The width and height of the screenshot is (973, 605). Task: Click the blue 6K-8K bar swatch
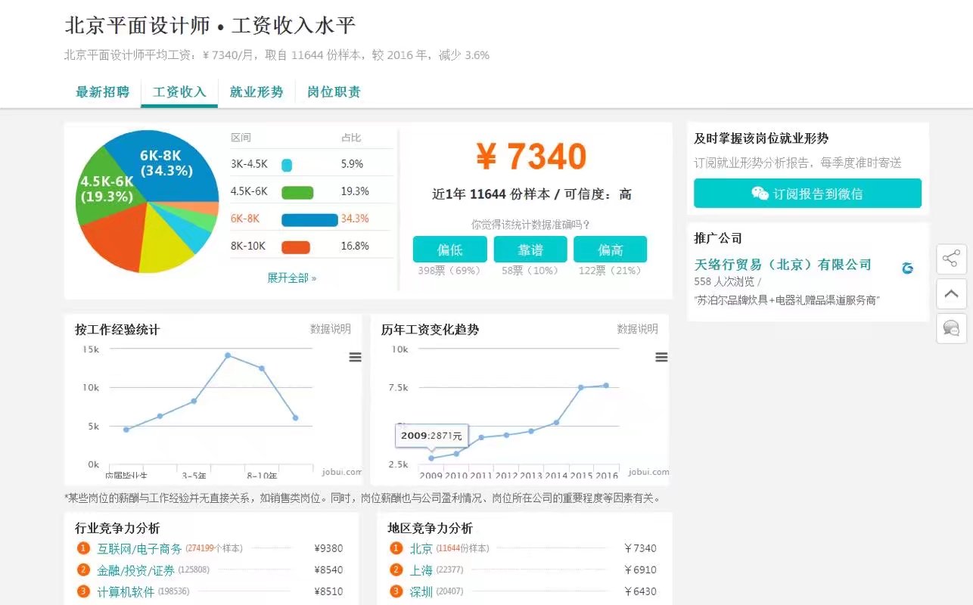click(x=309, y=219)
